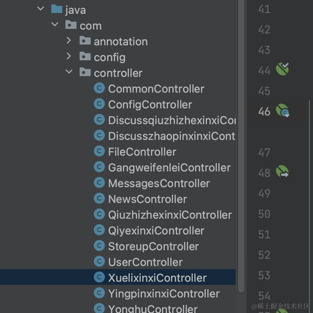Screen dimensions: 313x313
Task: Expand the config package arrow
Action: tap(68, 56)
